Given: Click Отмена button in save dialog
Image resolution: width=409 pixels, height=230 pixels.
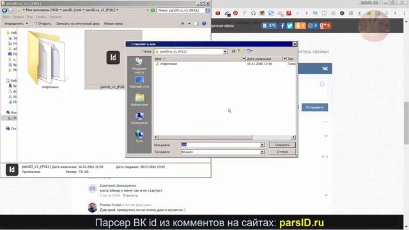Looking at the screenshot, I should (x=282, y=151).
